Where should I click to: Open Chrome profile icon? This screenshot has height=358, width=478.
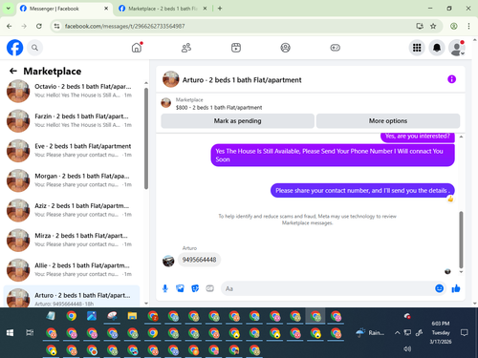tap(454, 26)
